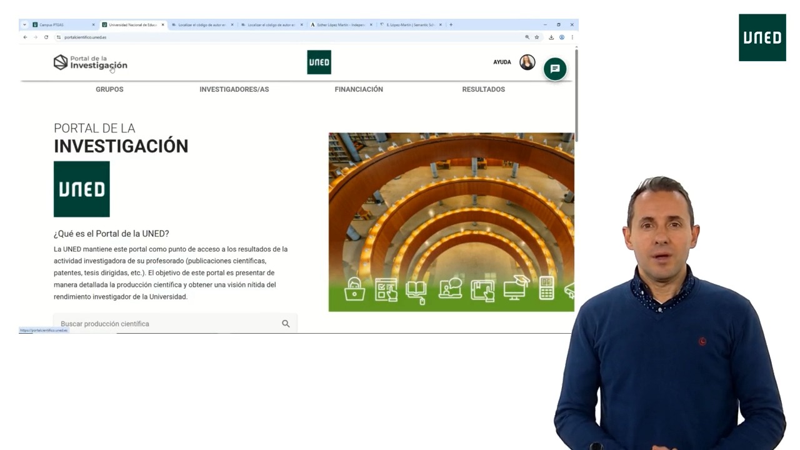Open the green chat bubble button
Viewport: 800px width, 450px height.
coord(555,69)
